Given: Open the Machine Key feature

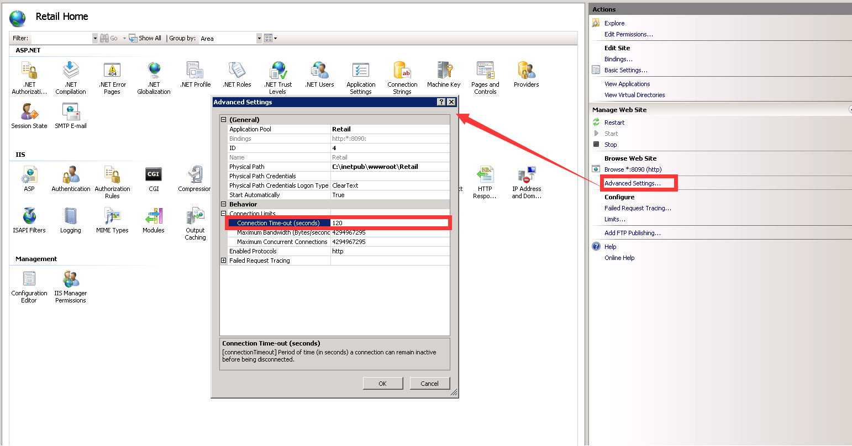Looking at the screenshot, I should point(444,74).
